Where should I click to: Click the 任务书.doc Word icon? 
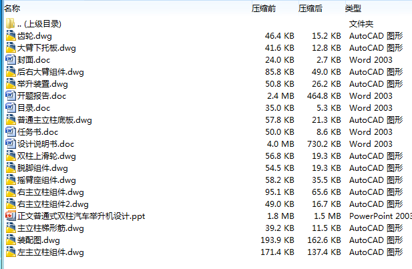click(x=11, y=131)
